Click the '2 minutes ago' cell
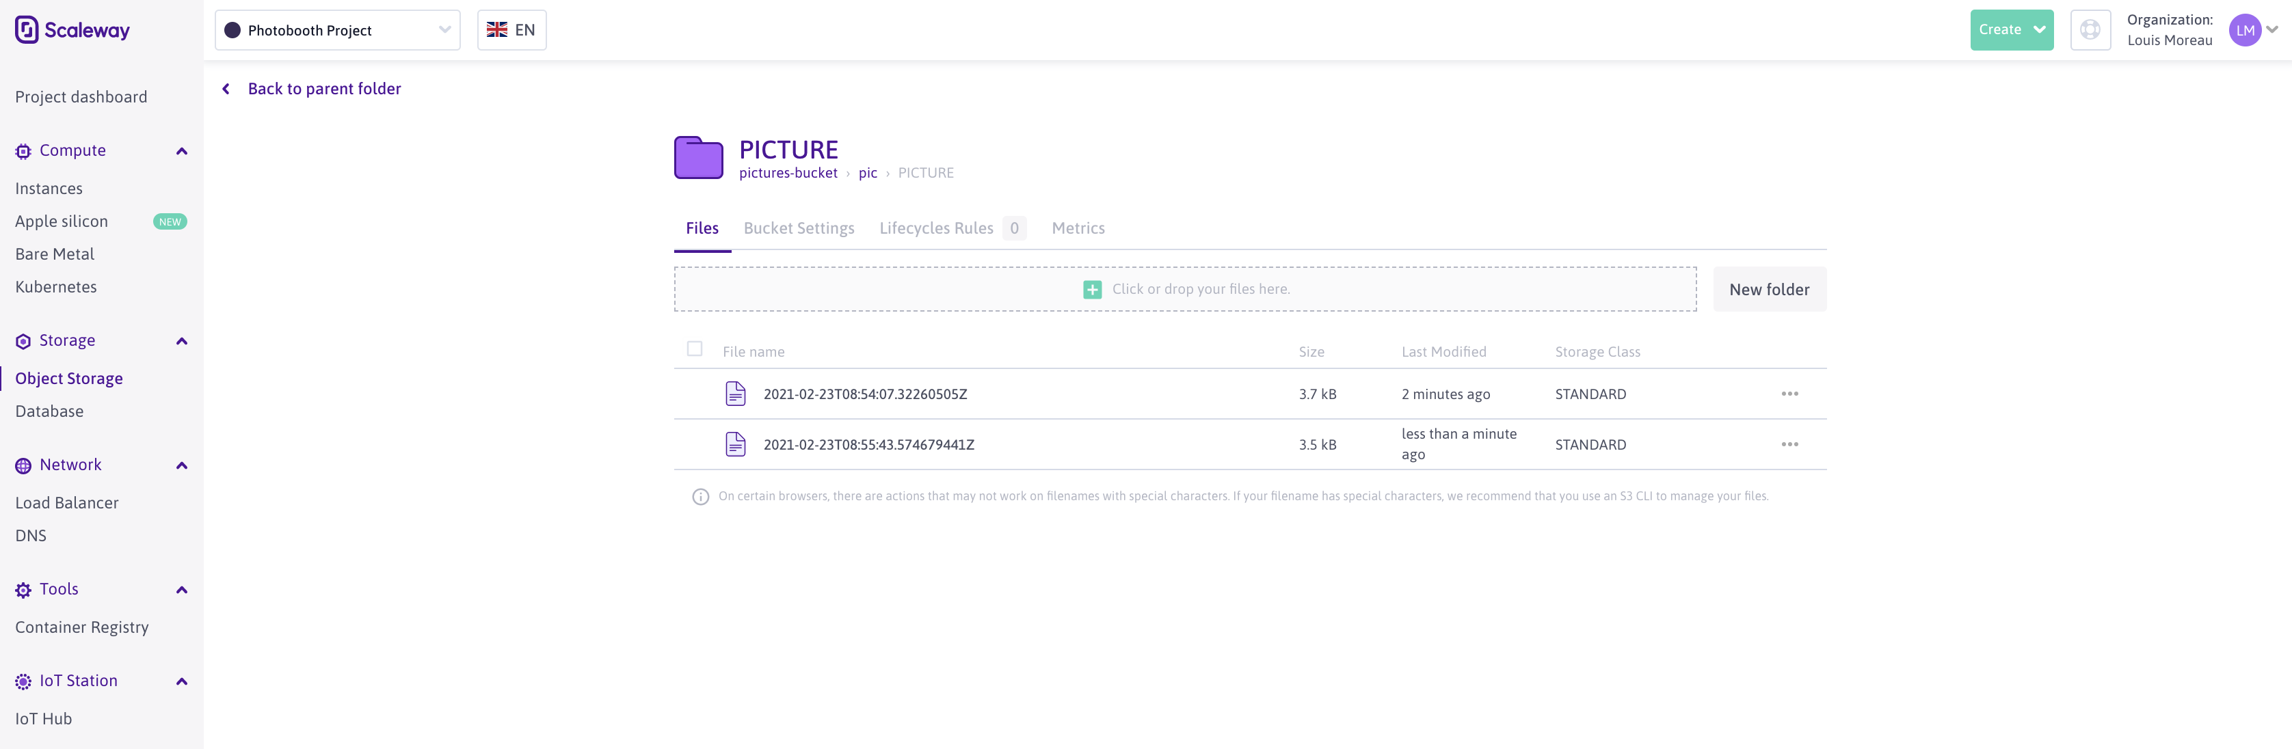This screenshot has width=2292, height=749. click(x=1445, y=394)
